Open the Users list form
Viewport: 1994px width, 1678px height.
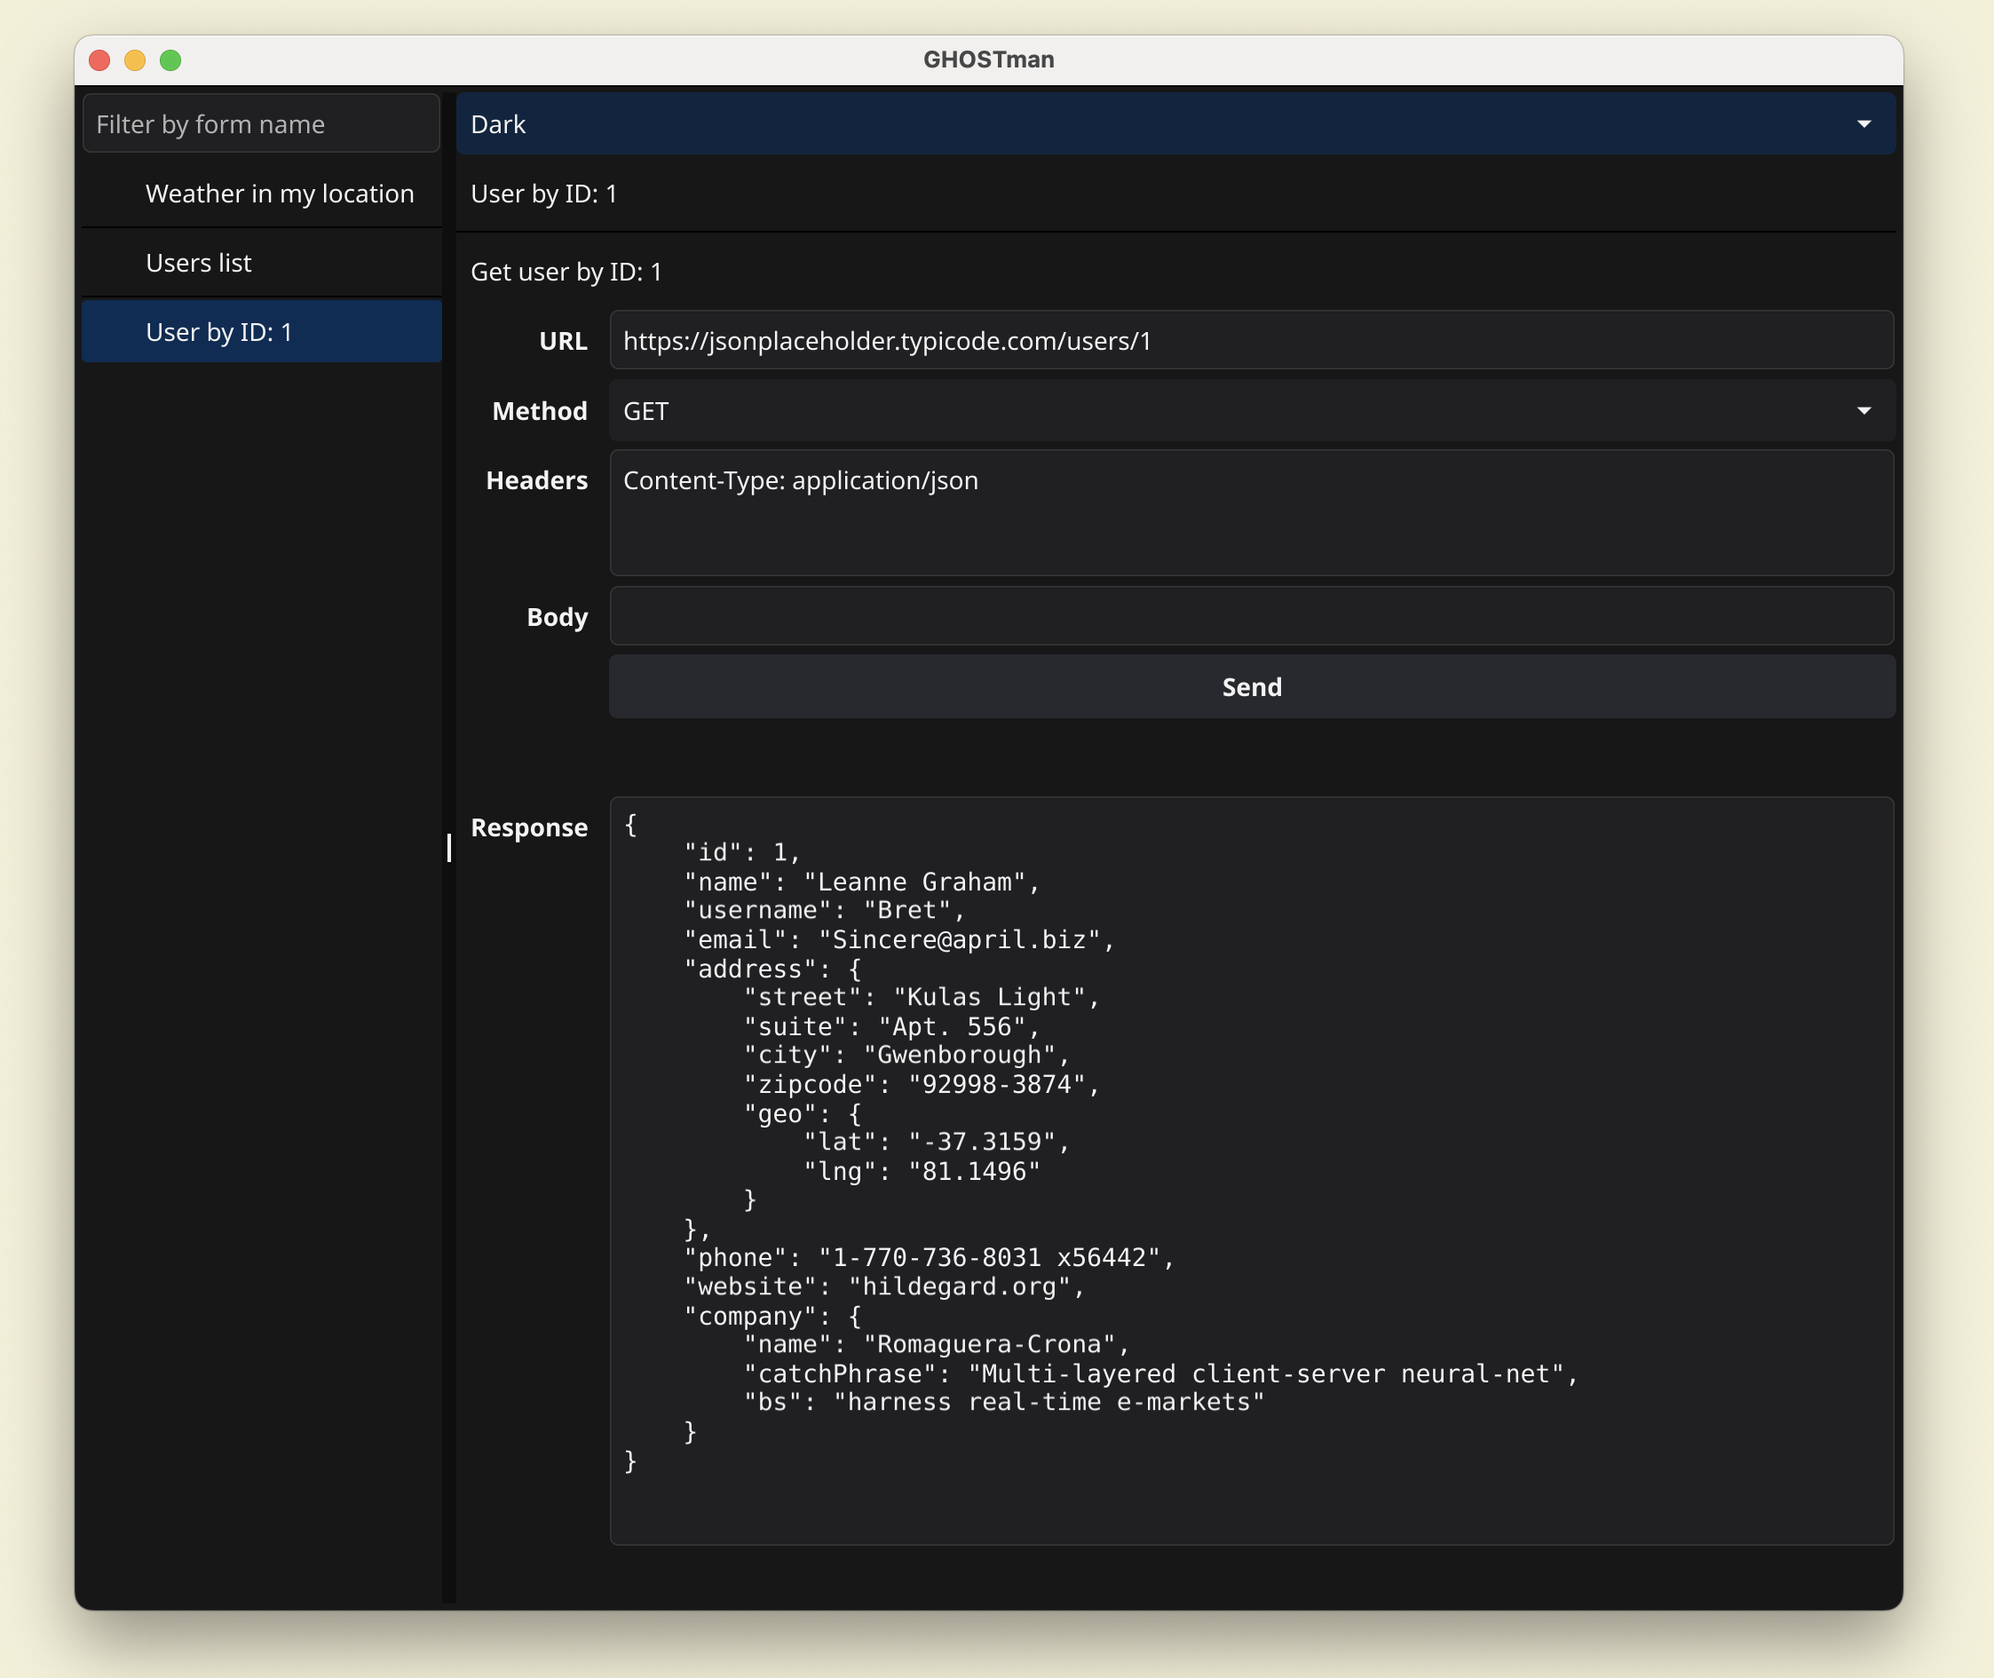pos(198,264)
